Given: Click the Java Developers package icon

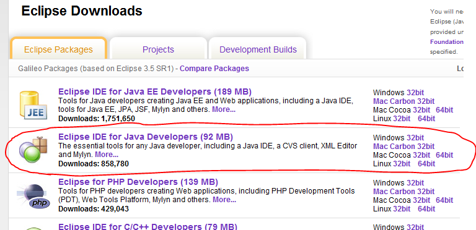Looking at the screenshot, I should pyautogui.click(x=33, y=149).
